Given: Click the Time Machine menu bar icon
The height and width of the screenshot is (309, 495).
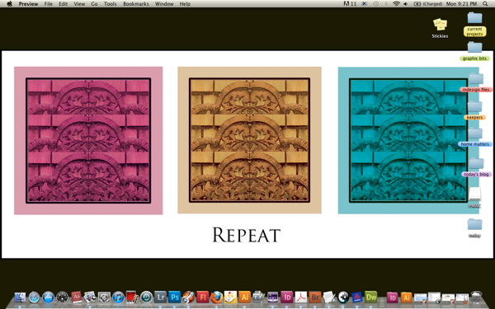Looking at the screenshot, I should (x=375, y=4).
